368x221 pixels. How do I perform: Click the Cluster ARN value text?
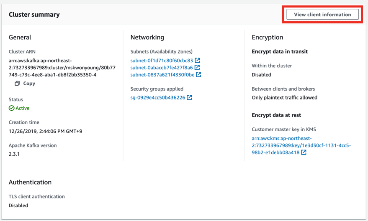coord(62,68)
